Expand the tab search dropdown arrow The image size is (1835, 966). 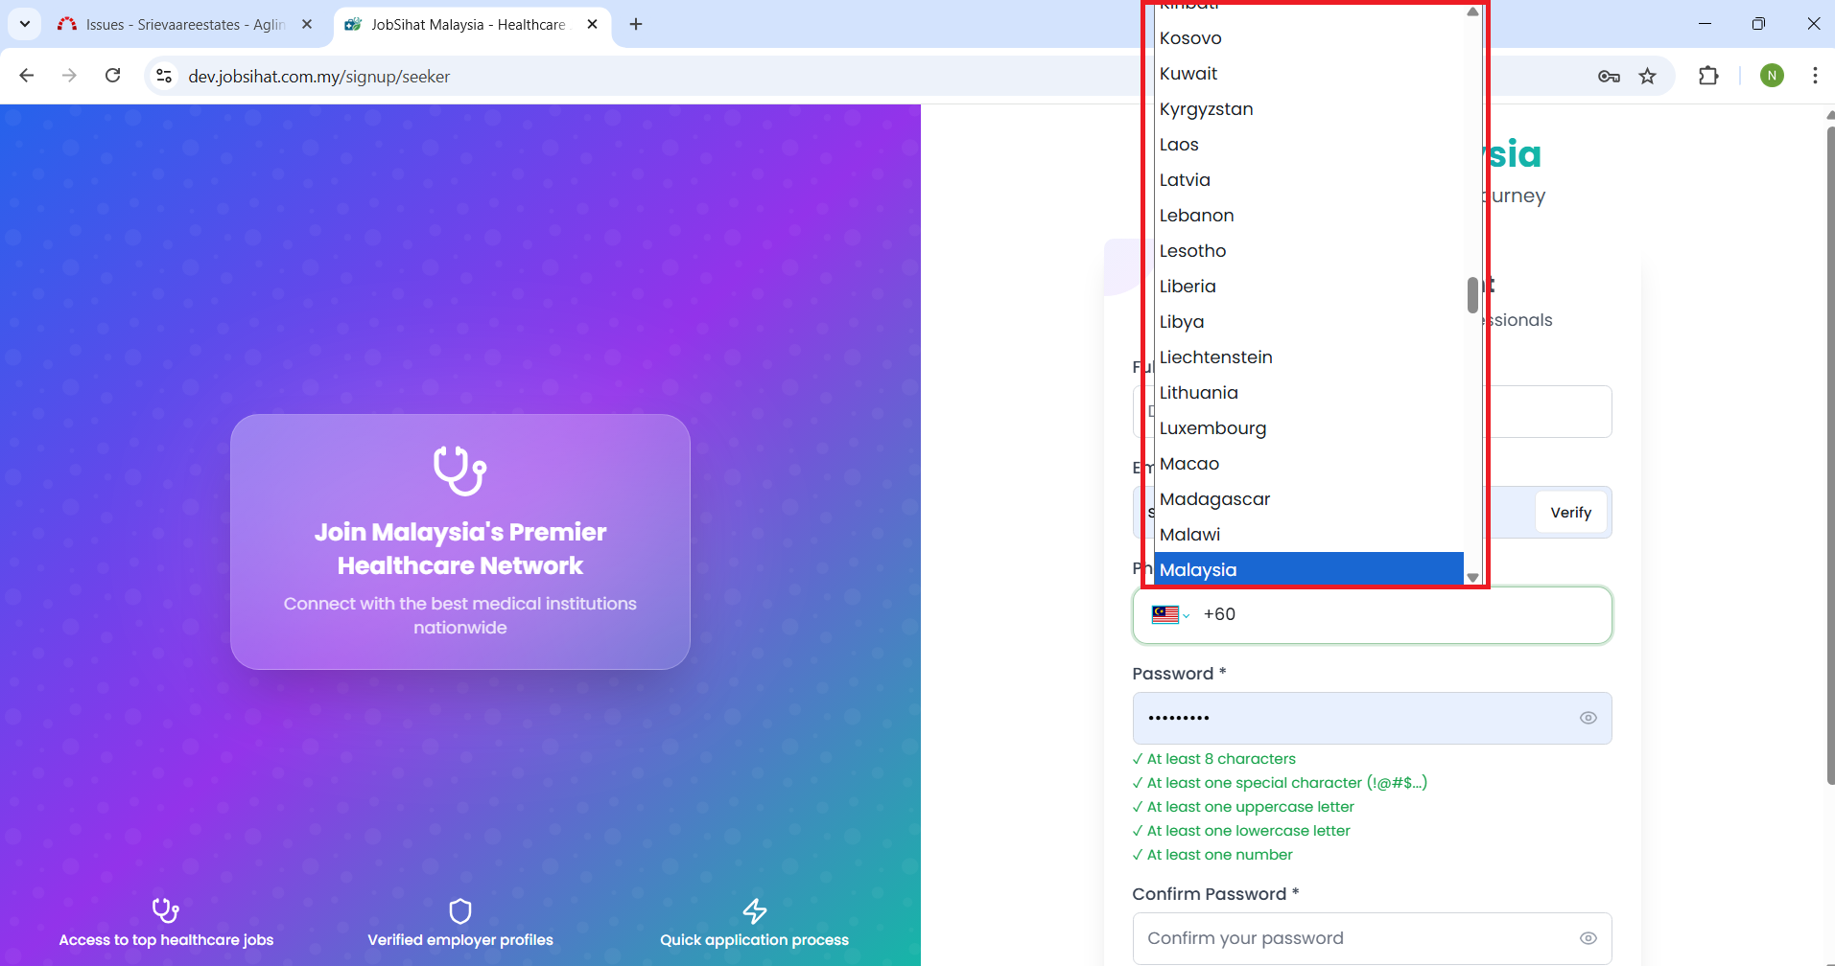[25, 24]
